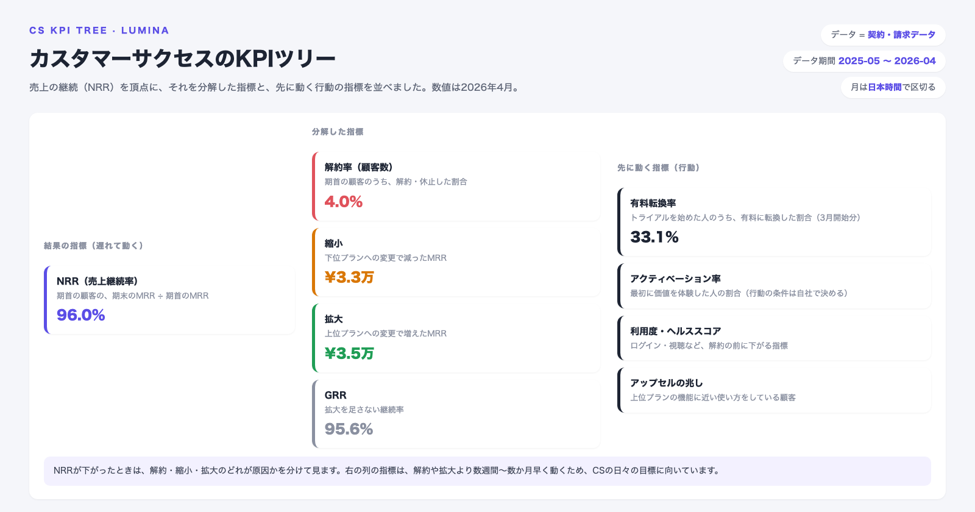
Task: Click the description "期首の顧客のうち、解約・休止した割合"
Action: click(x=396, y=182)
